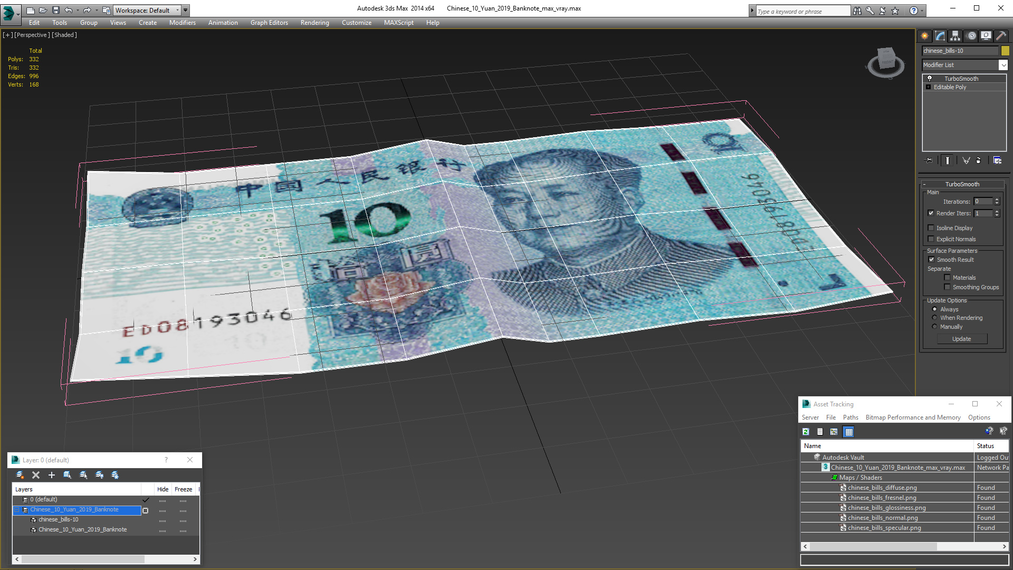This screenshot has height=570, width=1013.
Task: Refresh asset tracking list icon
Action: click(806, 432)
